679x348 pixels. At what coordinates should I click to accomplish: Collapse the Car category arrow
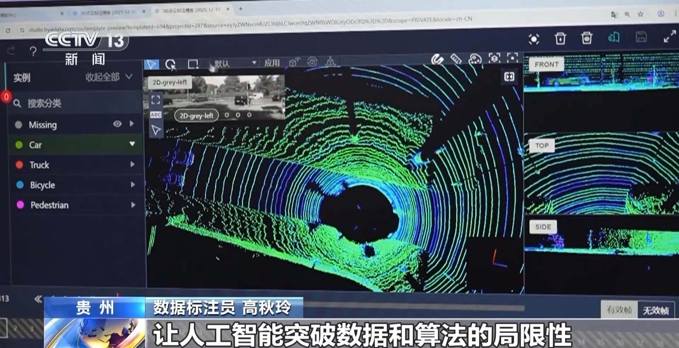click(132, 144)
